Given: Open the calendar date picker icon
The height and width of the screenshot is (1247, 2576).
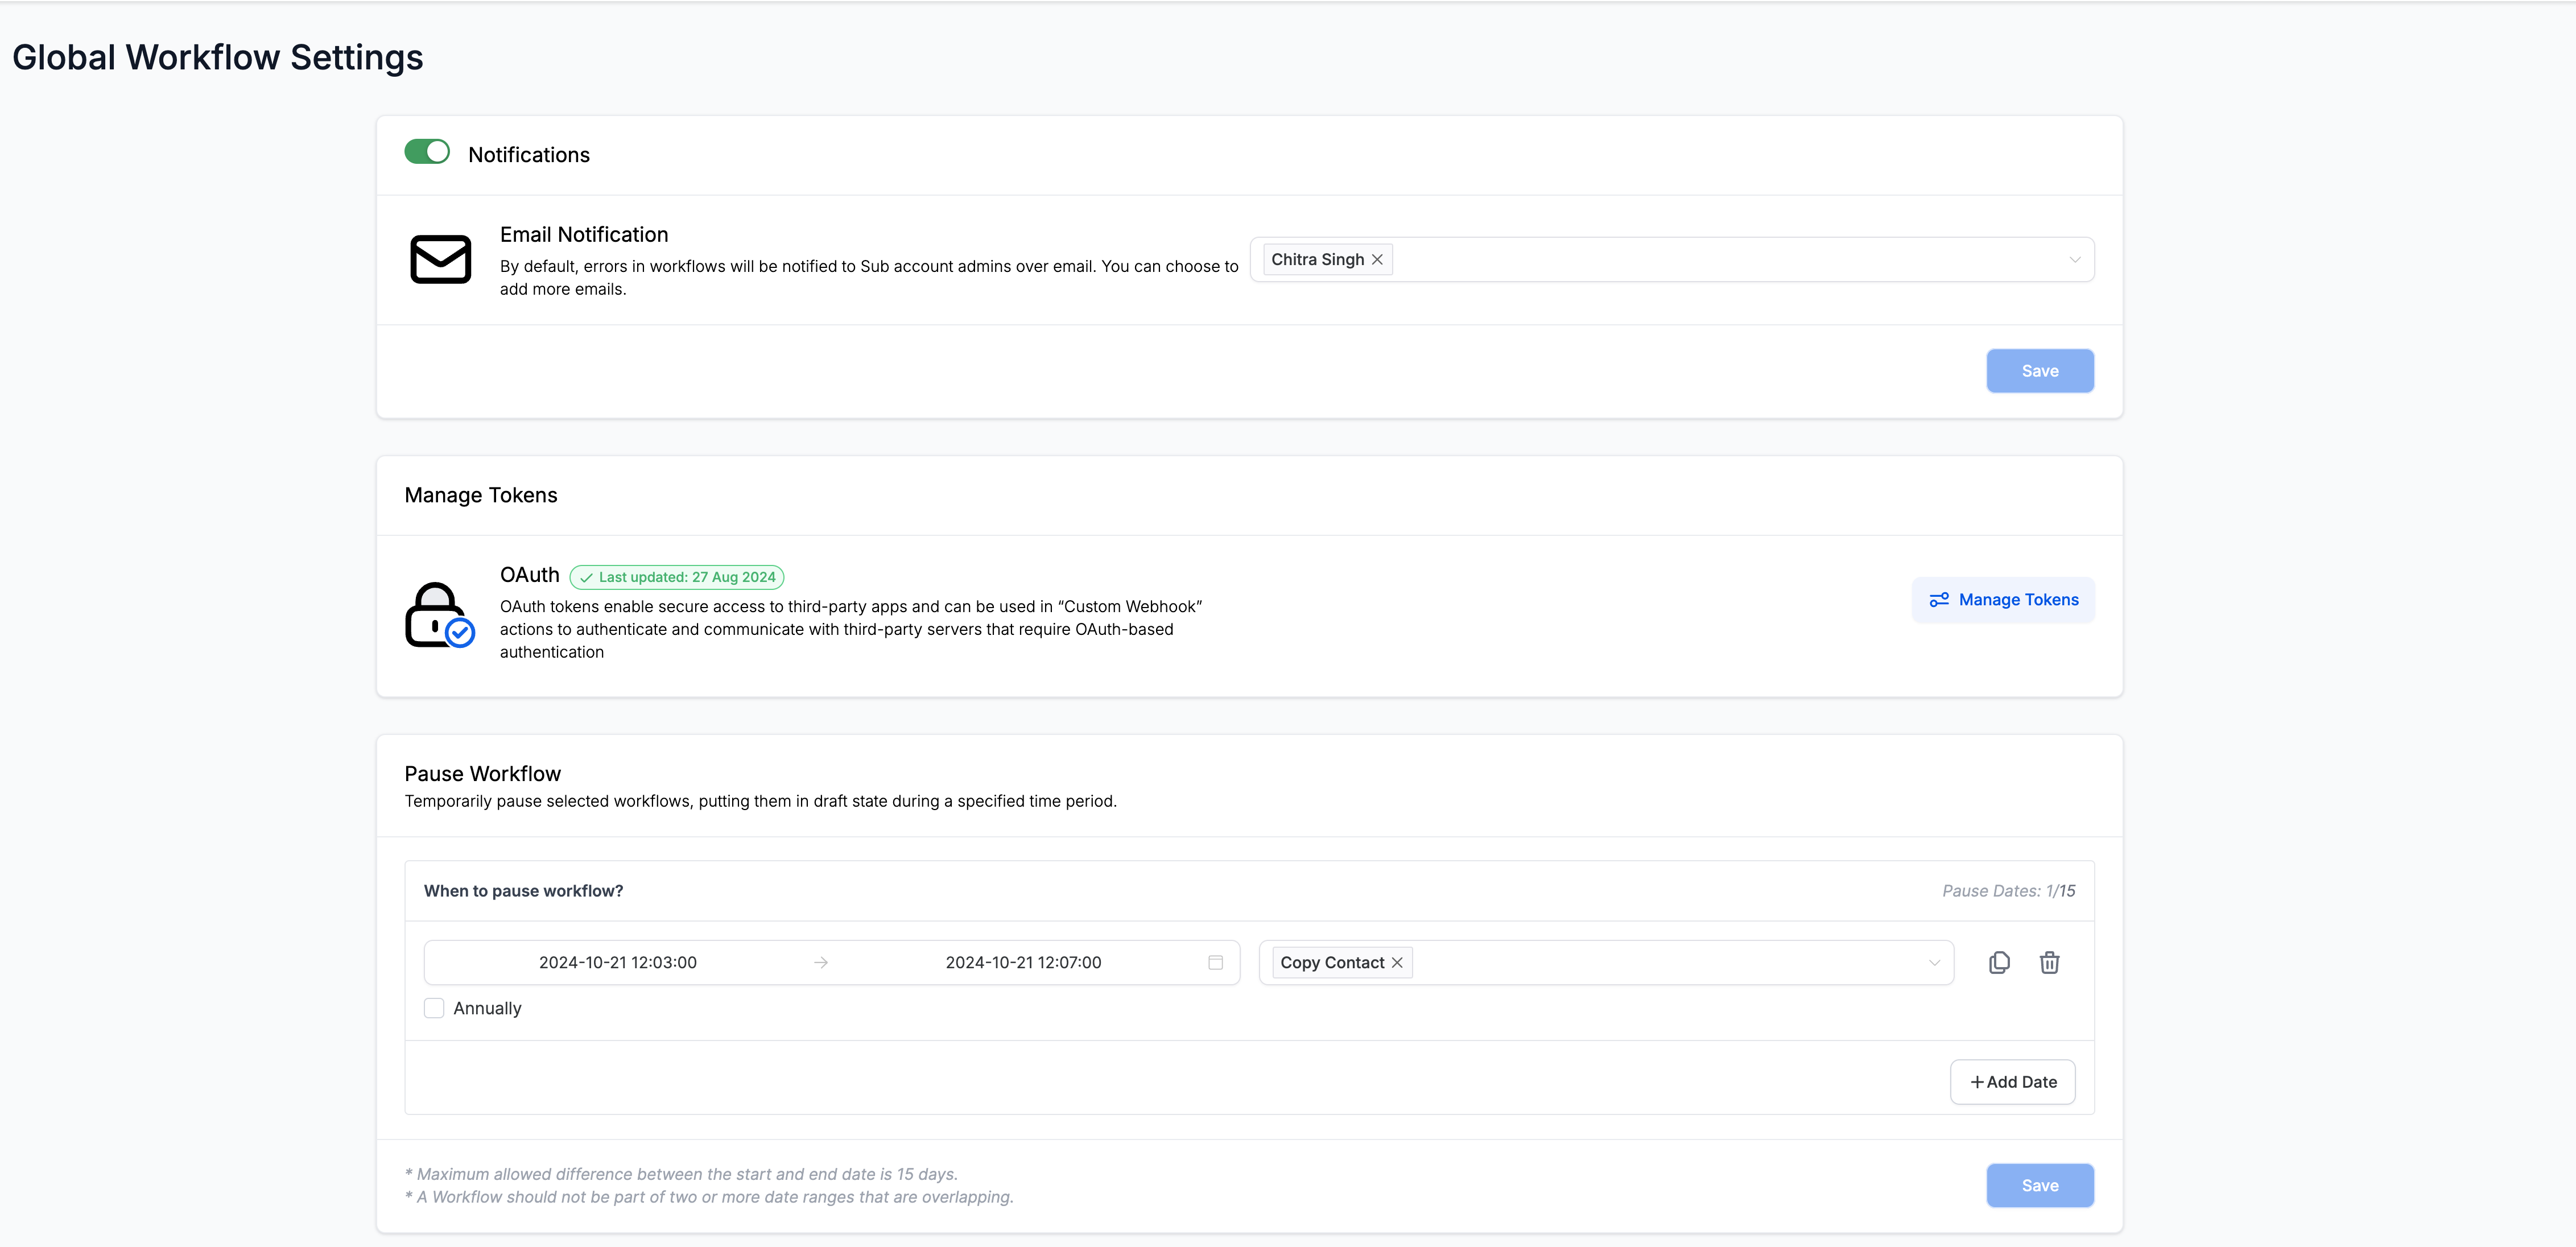Looking at the screenshot, I should click(x=1215, y=962).
